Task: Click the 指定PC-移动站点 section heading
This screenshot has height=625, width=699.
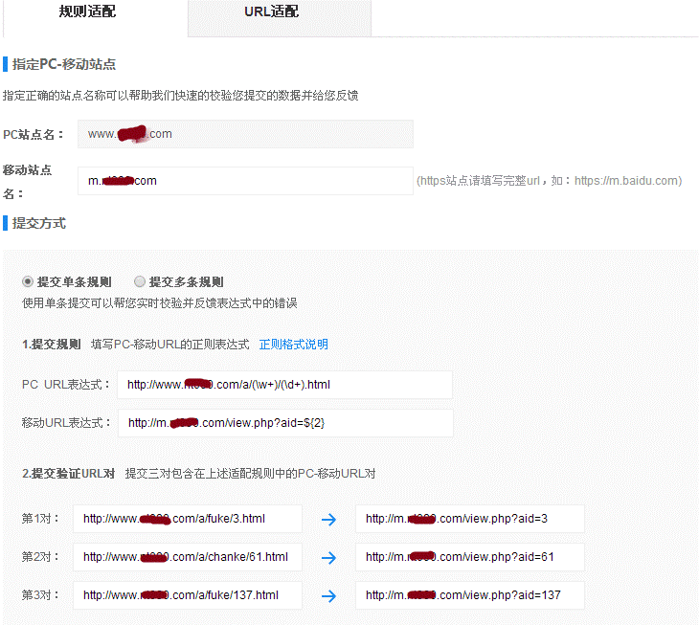Action: (63, 64)
